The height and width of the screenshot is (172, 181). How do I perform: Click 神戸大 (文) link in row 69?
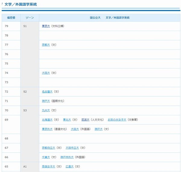(99, 129)
